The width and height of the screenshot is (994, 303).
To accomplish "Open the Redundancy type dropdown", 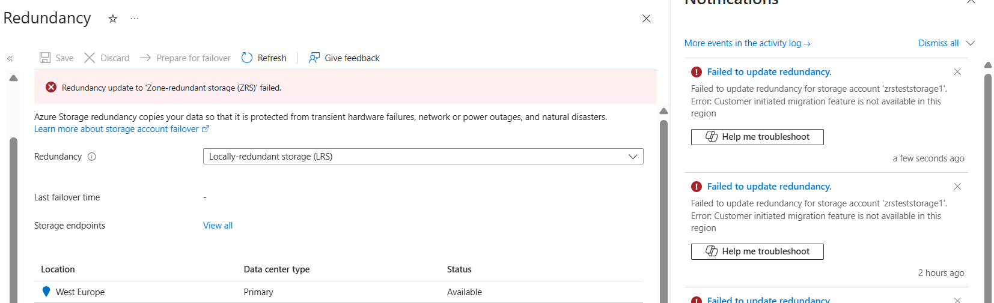I will pos(423,157).
